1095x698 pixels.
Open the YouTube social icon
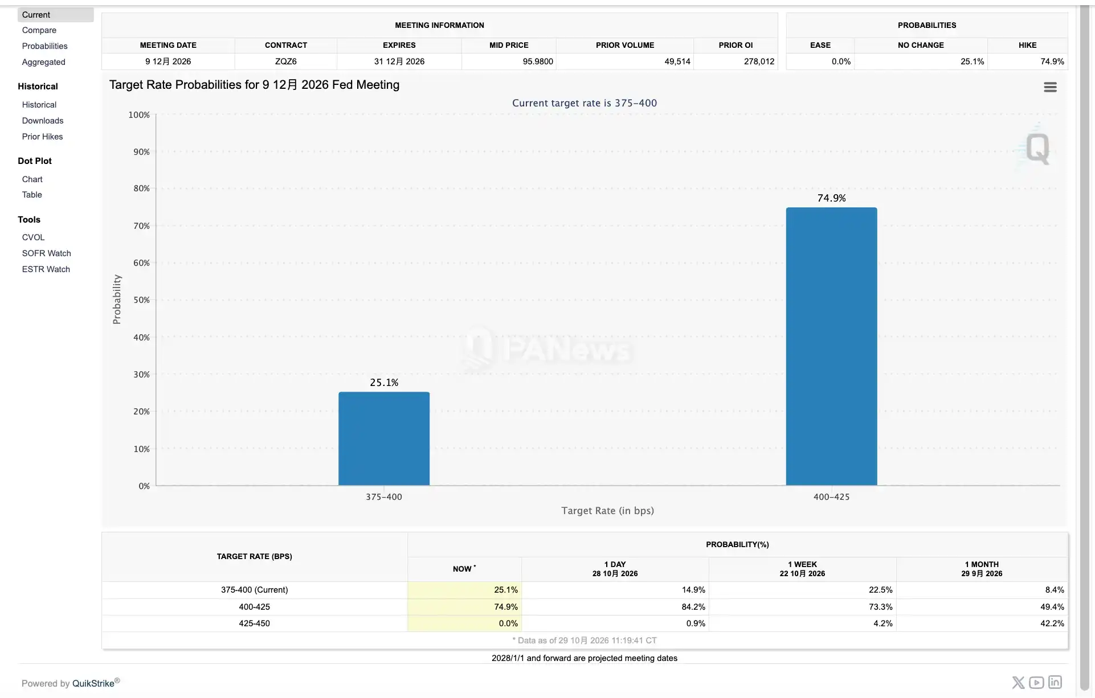1036,682
